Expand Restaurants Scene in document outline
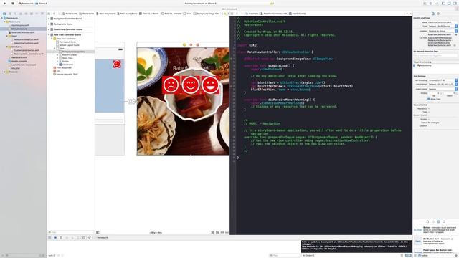Image resolution: width=459 pixels, height=258 pixels. point(49,24)
